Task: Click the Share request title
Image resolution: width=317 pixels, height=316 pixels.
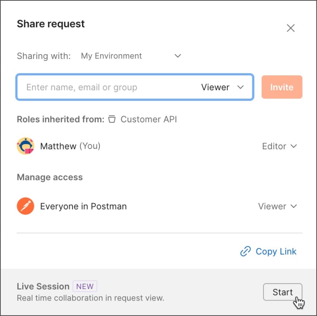Action: pos(50,24)
